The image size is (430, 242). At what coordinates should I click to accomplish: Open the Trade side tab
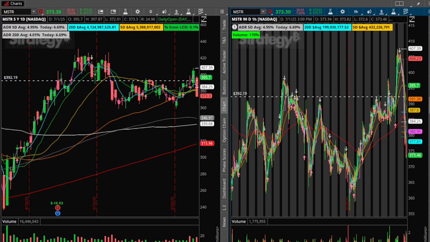pyautogui.click(x=225, y=25)
